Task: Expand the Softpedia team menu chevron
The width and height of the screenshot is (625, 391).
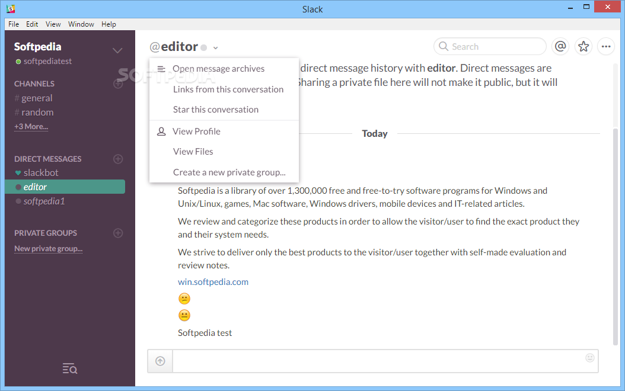Action: pos(117,50)
